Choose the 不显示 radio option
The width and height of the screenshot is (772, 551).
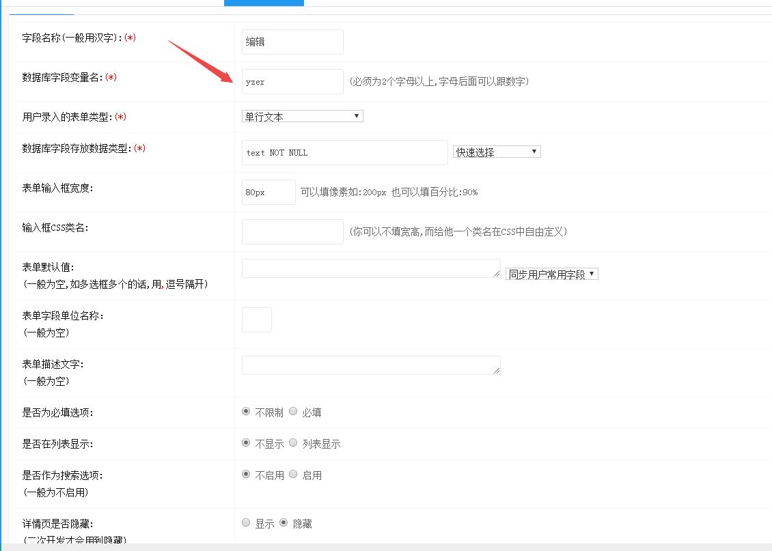pyautogui.click(x=246, y=443)
